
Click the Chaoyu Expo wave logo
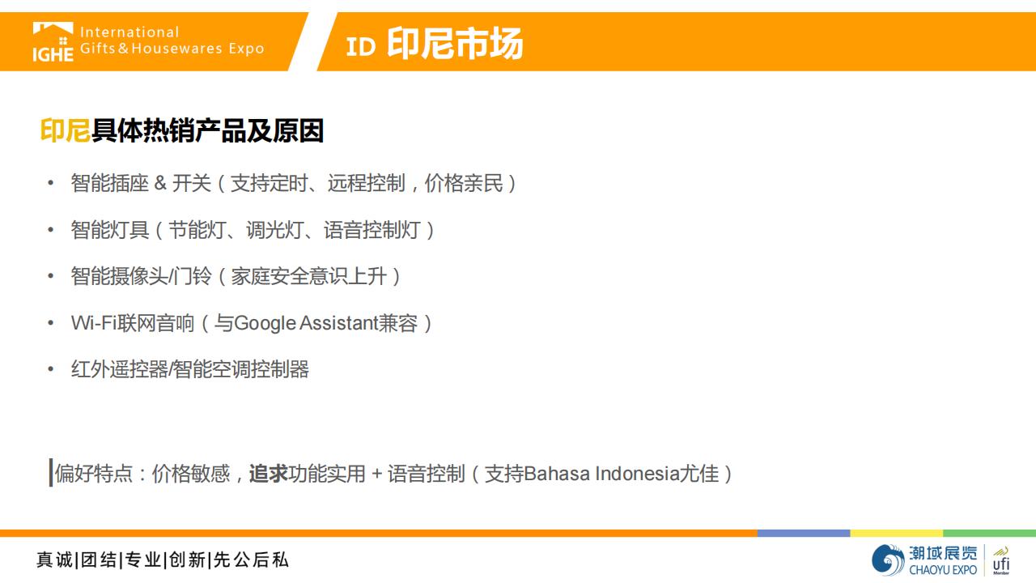pos(888,560)
